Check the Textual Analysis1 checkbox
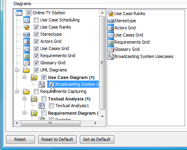This screenshot has width=187, height=150. [x=51, y=106]
